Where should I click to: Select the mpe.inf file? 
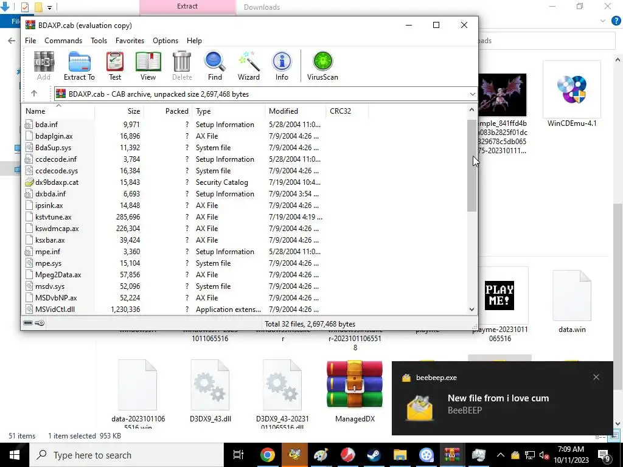coord(47,252)
